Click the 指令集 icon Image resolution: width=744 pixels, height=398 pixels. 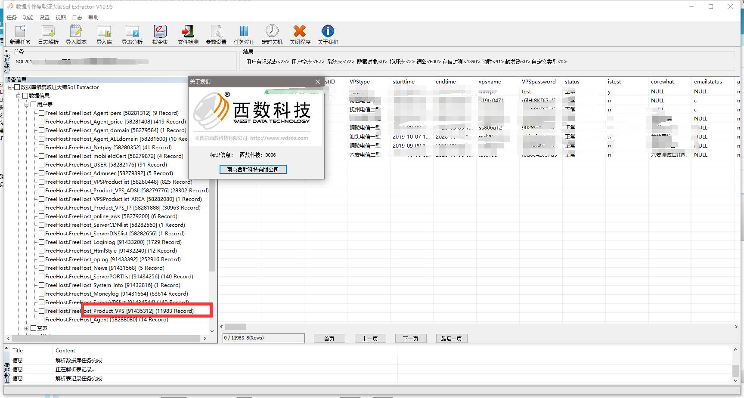tap(160, 34)
